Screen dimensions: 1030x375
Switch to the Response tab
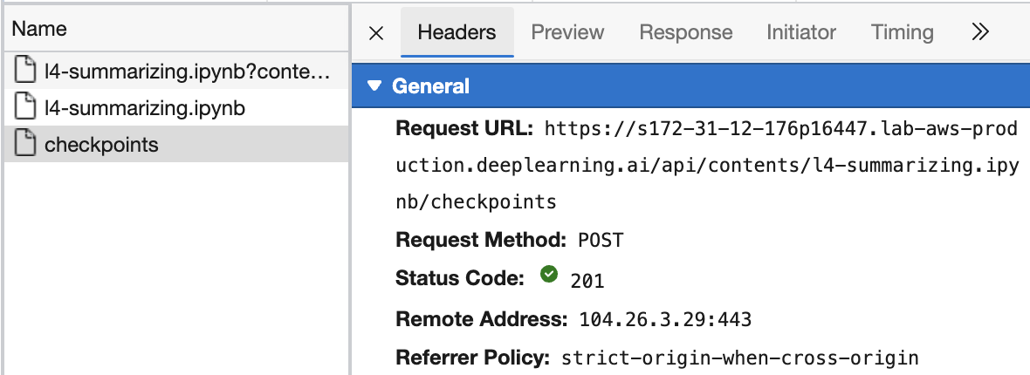click(685, 33)
